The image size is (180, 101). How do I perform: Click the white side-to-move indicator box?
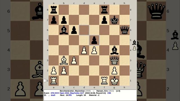coord(45,81)
